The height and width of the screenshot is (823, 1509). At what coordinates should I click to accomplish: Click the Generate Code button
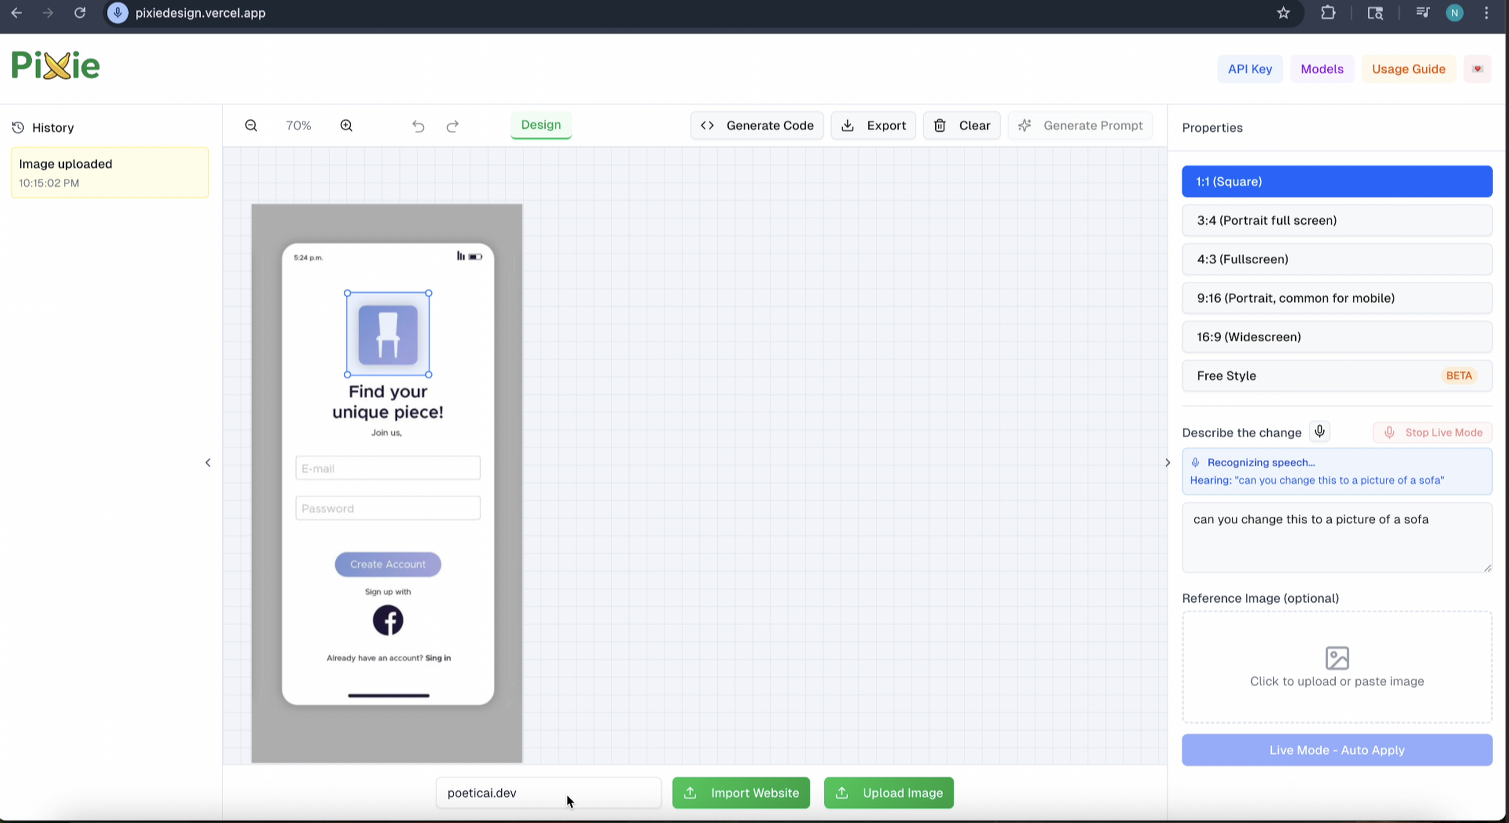[757, 125]
